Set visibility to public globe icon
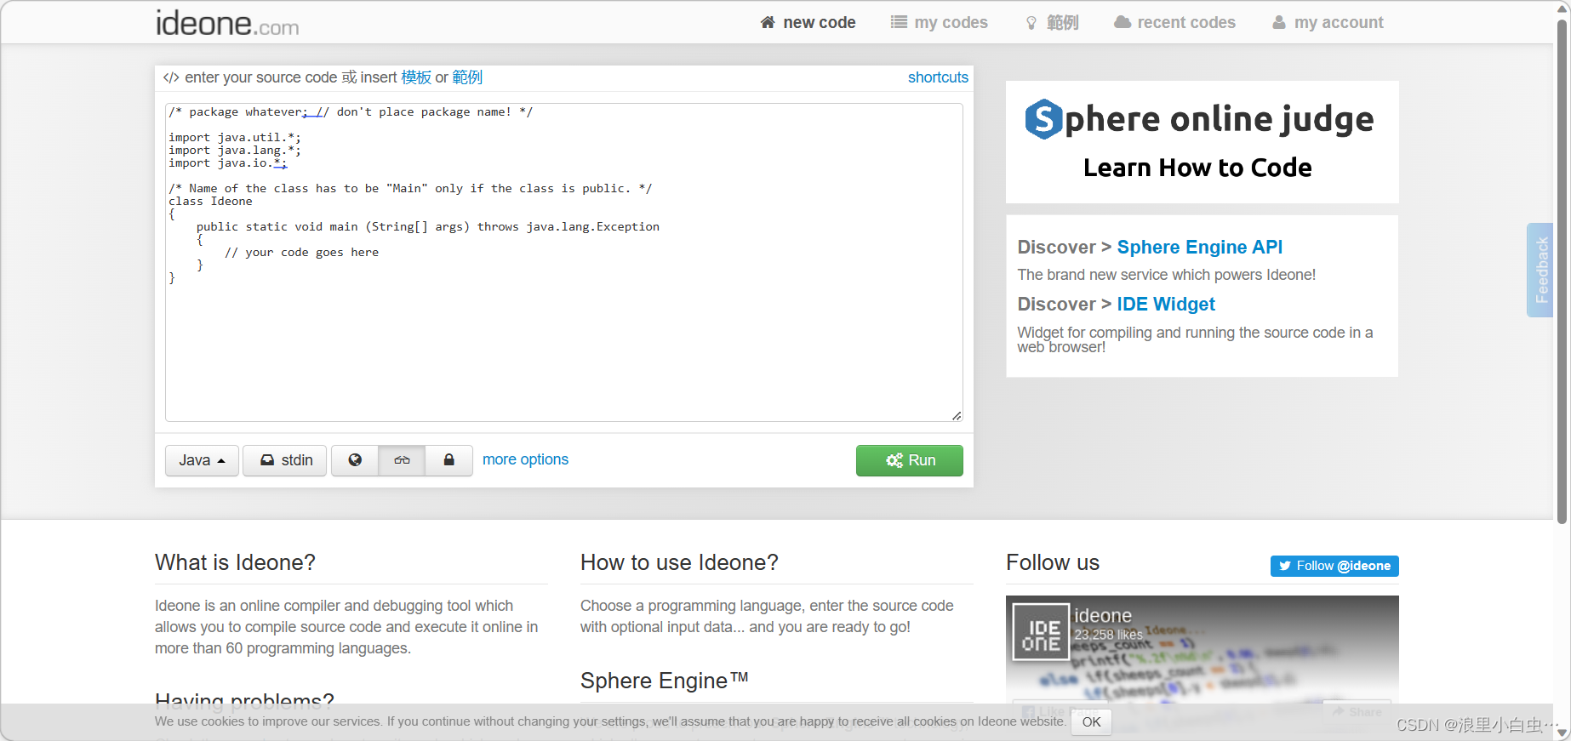The width and height of the screenshot is (1571, 741). point(355,460)
